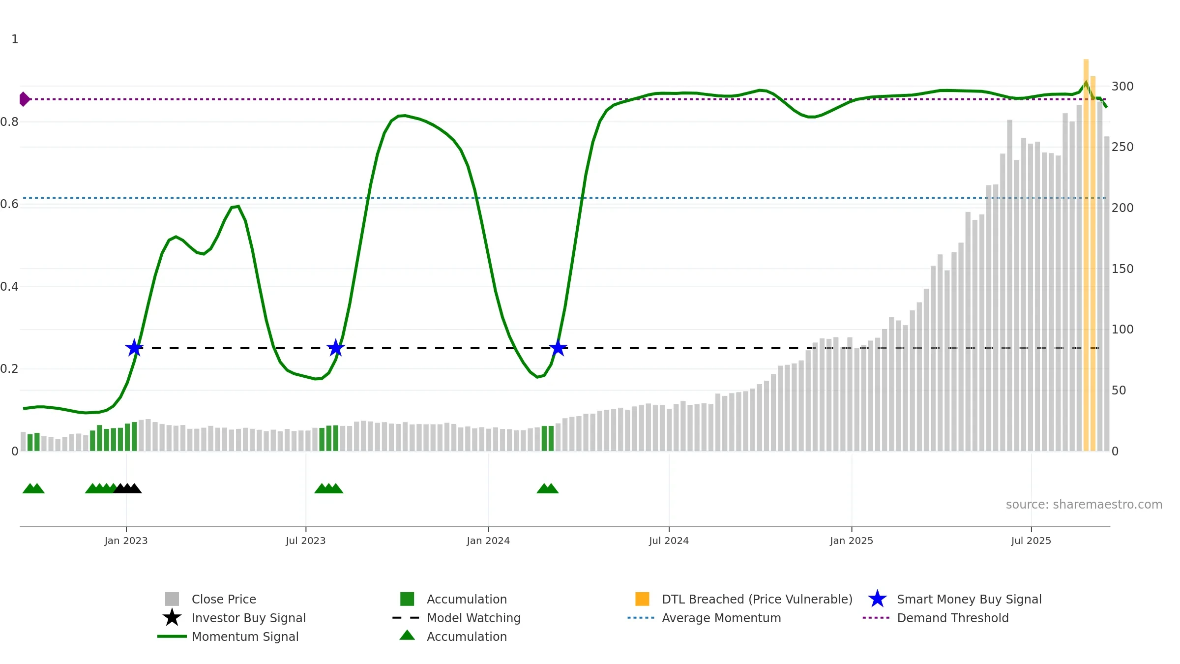Toggle the Smart Money Buy Signal legend
This screenshot has width=1180, height=664.
click(x=955, y=599)
